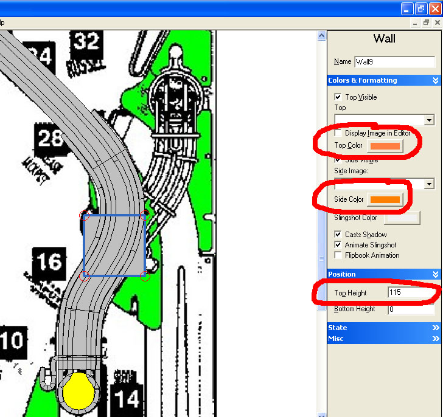Viewport: 443px width, 417px height.
Task: Click the bottom-right control point of selected wall
Action: tap(145, 277)
